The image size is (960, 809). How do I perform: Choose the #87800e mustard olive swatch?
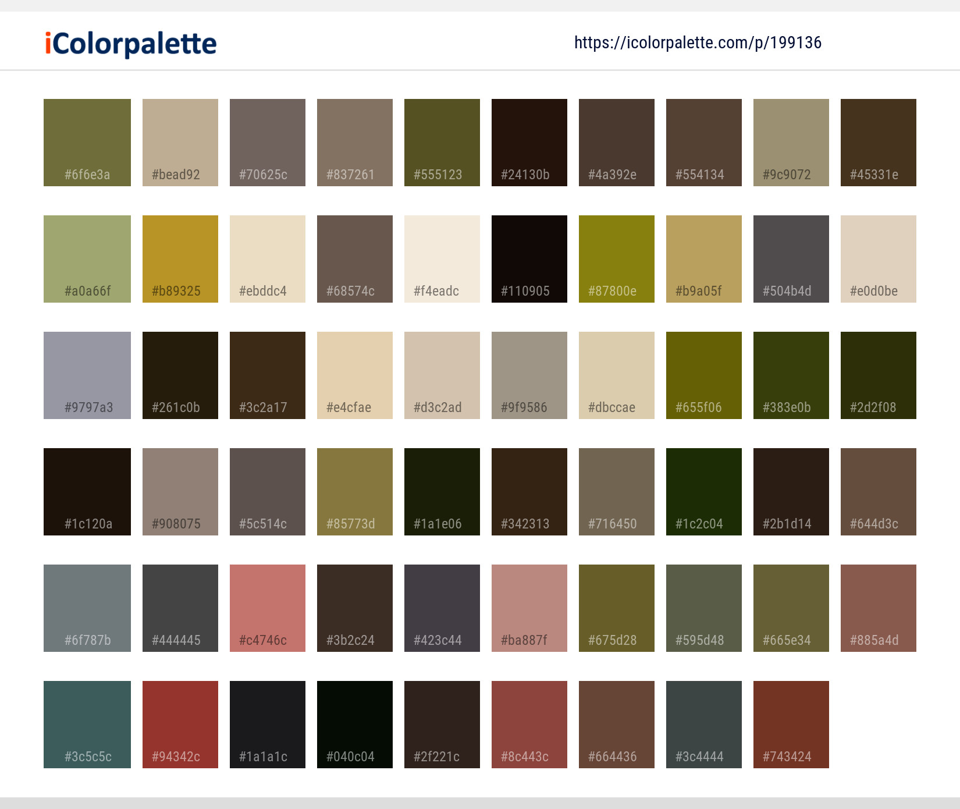click(617, 259)
